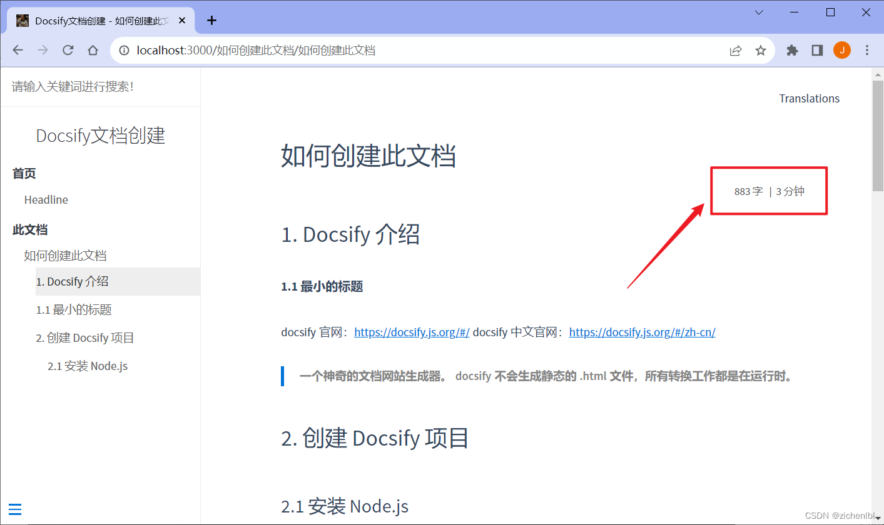Go forward with the browser arrow
This screenshot has height=525, width=884.
point(43,51)
